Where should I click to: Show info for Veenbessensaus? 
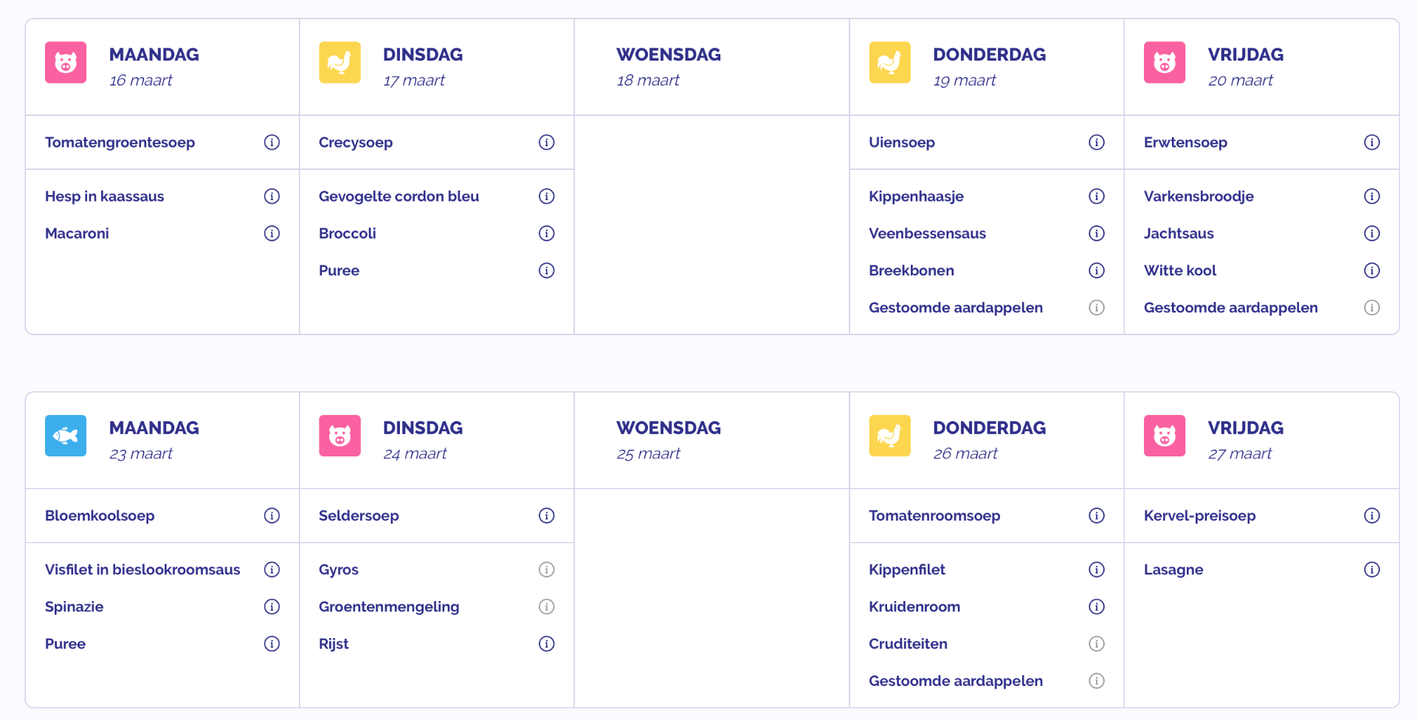point(1097,233)
